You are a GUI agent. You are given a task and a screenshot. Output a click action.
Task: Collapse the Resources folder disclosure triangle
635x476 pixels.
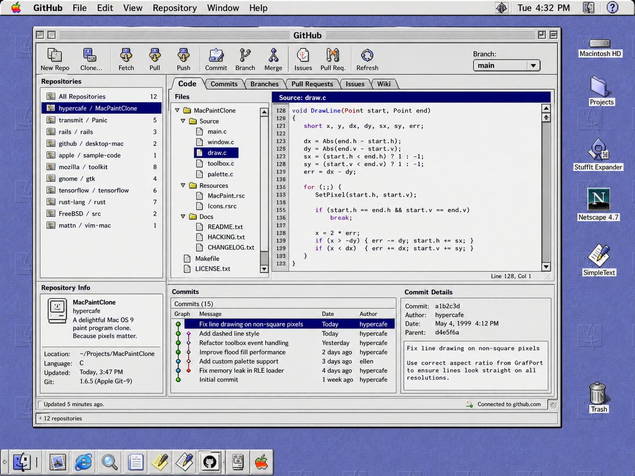183,186
